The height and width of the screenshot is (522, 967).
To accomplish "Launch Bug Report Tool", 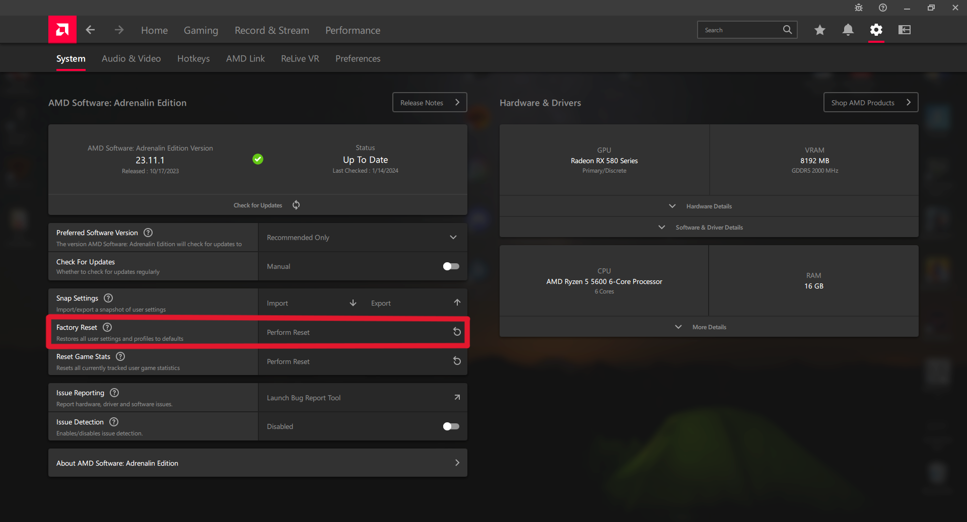I will click(x=304, y=398).
